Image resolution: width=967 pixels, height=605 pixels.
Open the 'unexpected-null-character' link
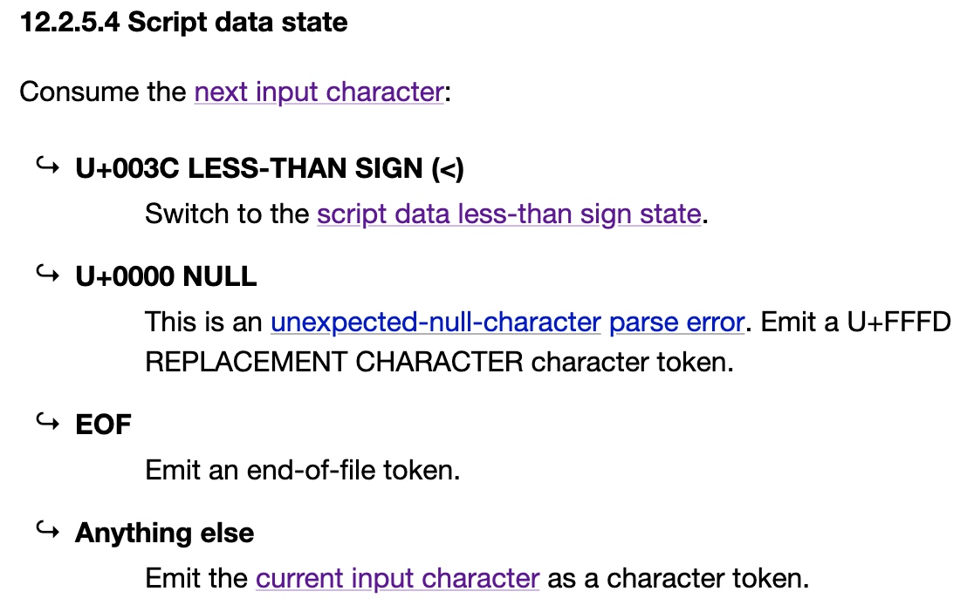click(x=436, y=323)
